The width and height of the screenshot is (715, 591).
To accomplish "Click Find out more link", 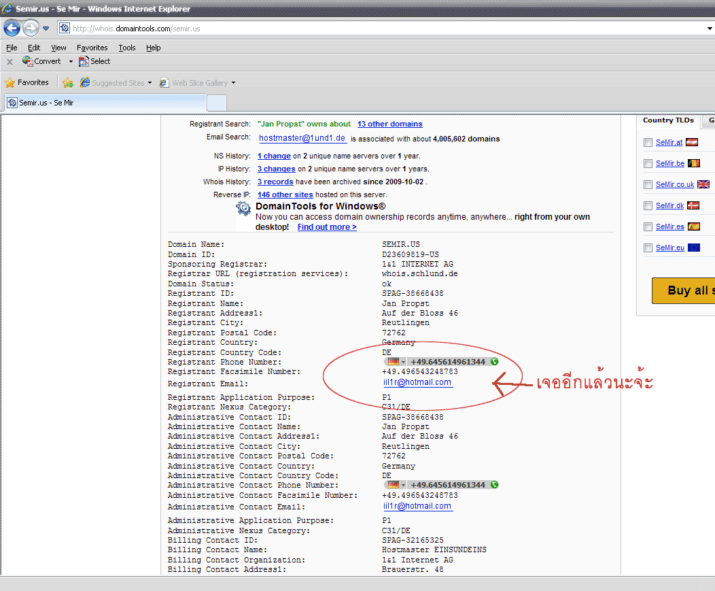I will [x=327, y=227].
